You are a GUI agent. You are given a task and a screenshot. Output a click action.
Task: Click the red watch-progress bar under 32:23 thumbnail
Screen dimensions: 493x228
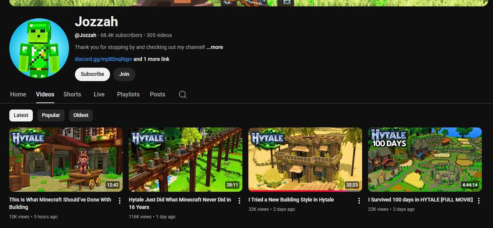pyautogui.click(x=298, y=191)
